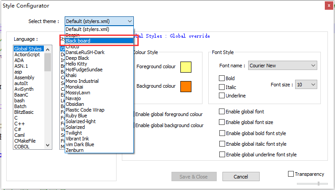335x190 pixels.
Task: Select COBOL in Language list
Action: pyautogui.click(x=29, y=147)
